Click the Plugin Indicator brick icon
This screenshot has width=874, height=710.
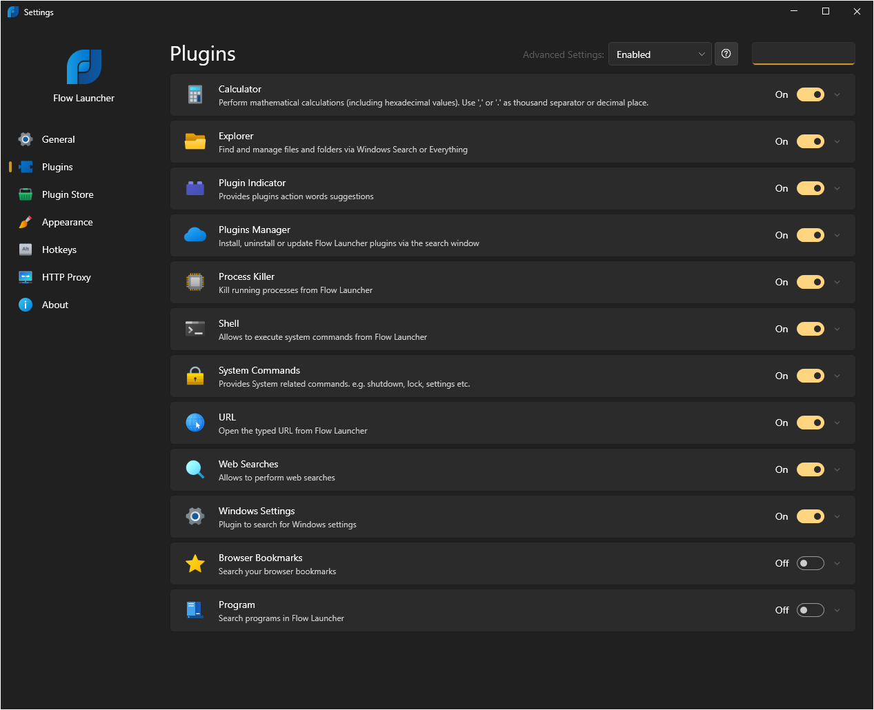click(195, 188)
